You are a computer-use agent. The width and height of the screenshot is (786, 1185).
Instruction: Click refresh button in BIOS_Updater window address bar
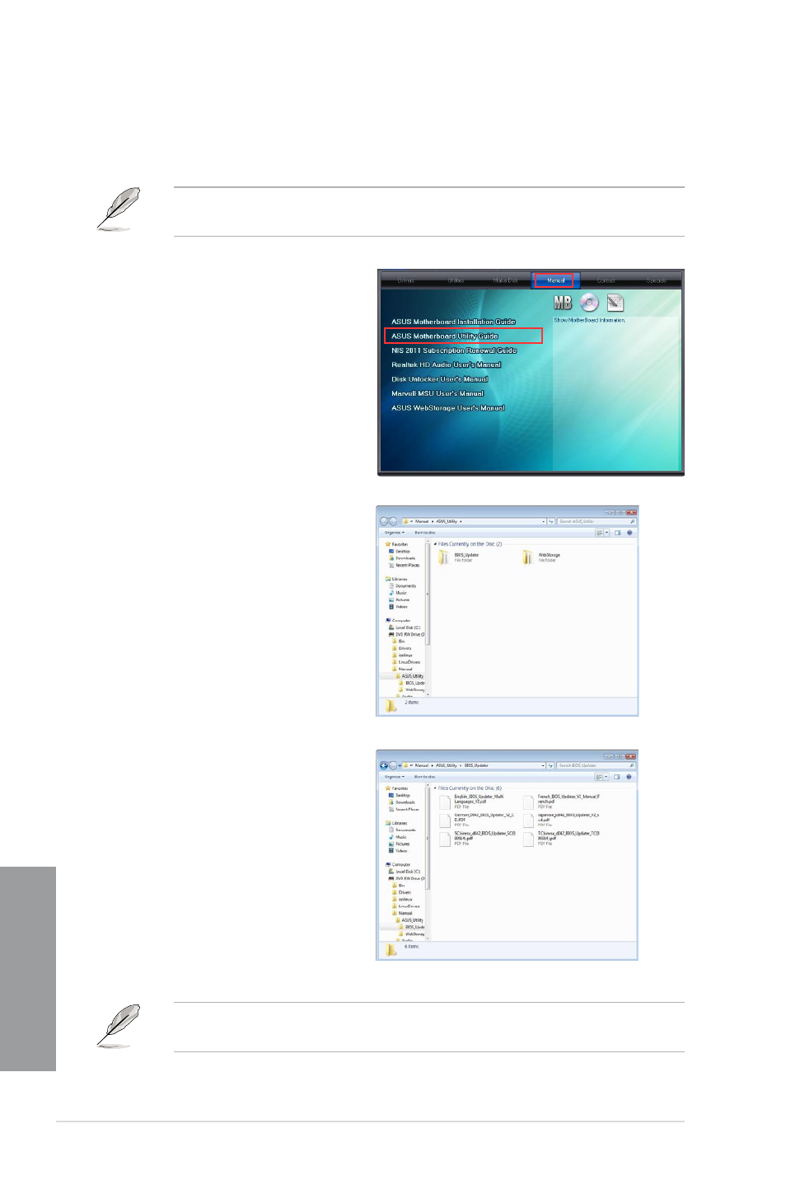click(x=551, y=765)
